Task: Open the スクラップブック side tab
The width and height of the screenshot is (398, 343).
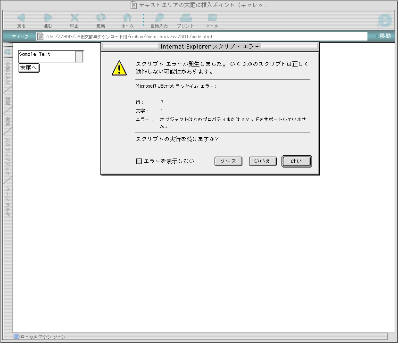Action: (8, 156)
